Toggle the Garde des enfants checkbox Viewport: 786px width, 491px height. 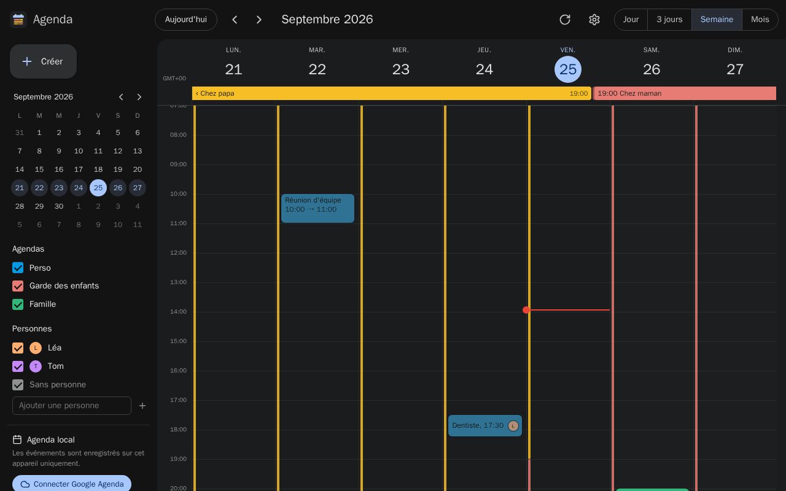18,286
